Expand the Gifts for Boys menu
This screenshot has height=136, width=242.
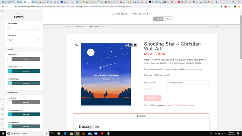click(120, 14)
